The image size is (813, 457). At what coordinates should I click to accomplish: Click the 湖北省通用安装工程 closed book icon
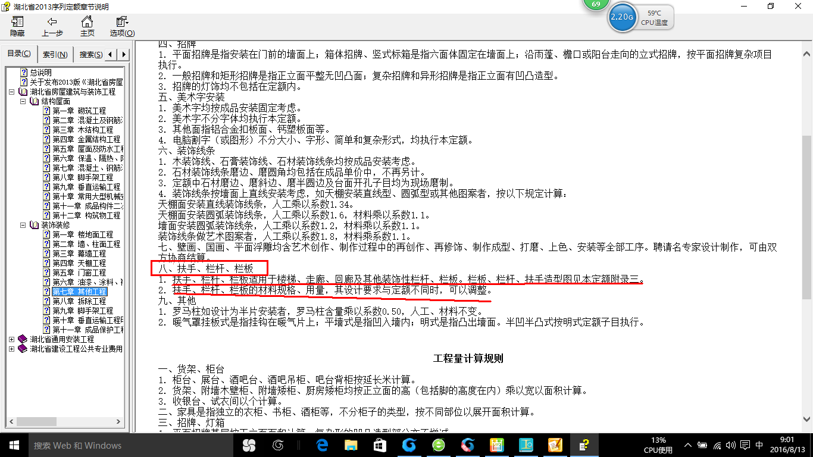click(23, 339)
